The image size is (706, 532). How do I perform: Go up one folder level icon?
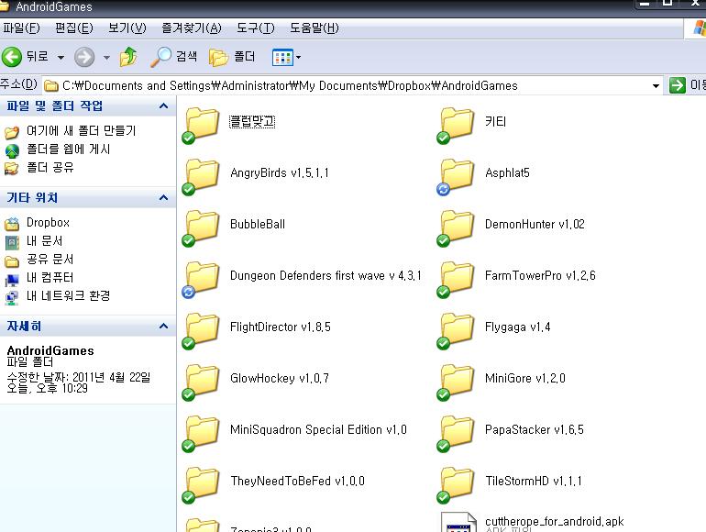pyautogui.click(x=128, y=57)
